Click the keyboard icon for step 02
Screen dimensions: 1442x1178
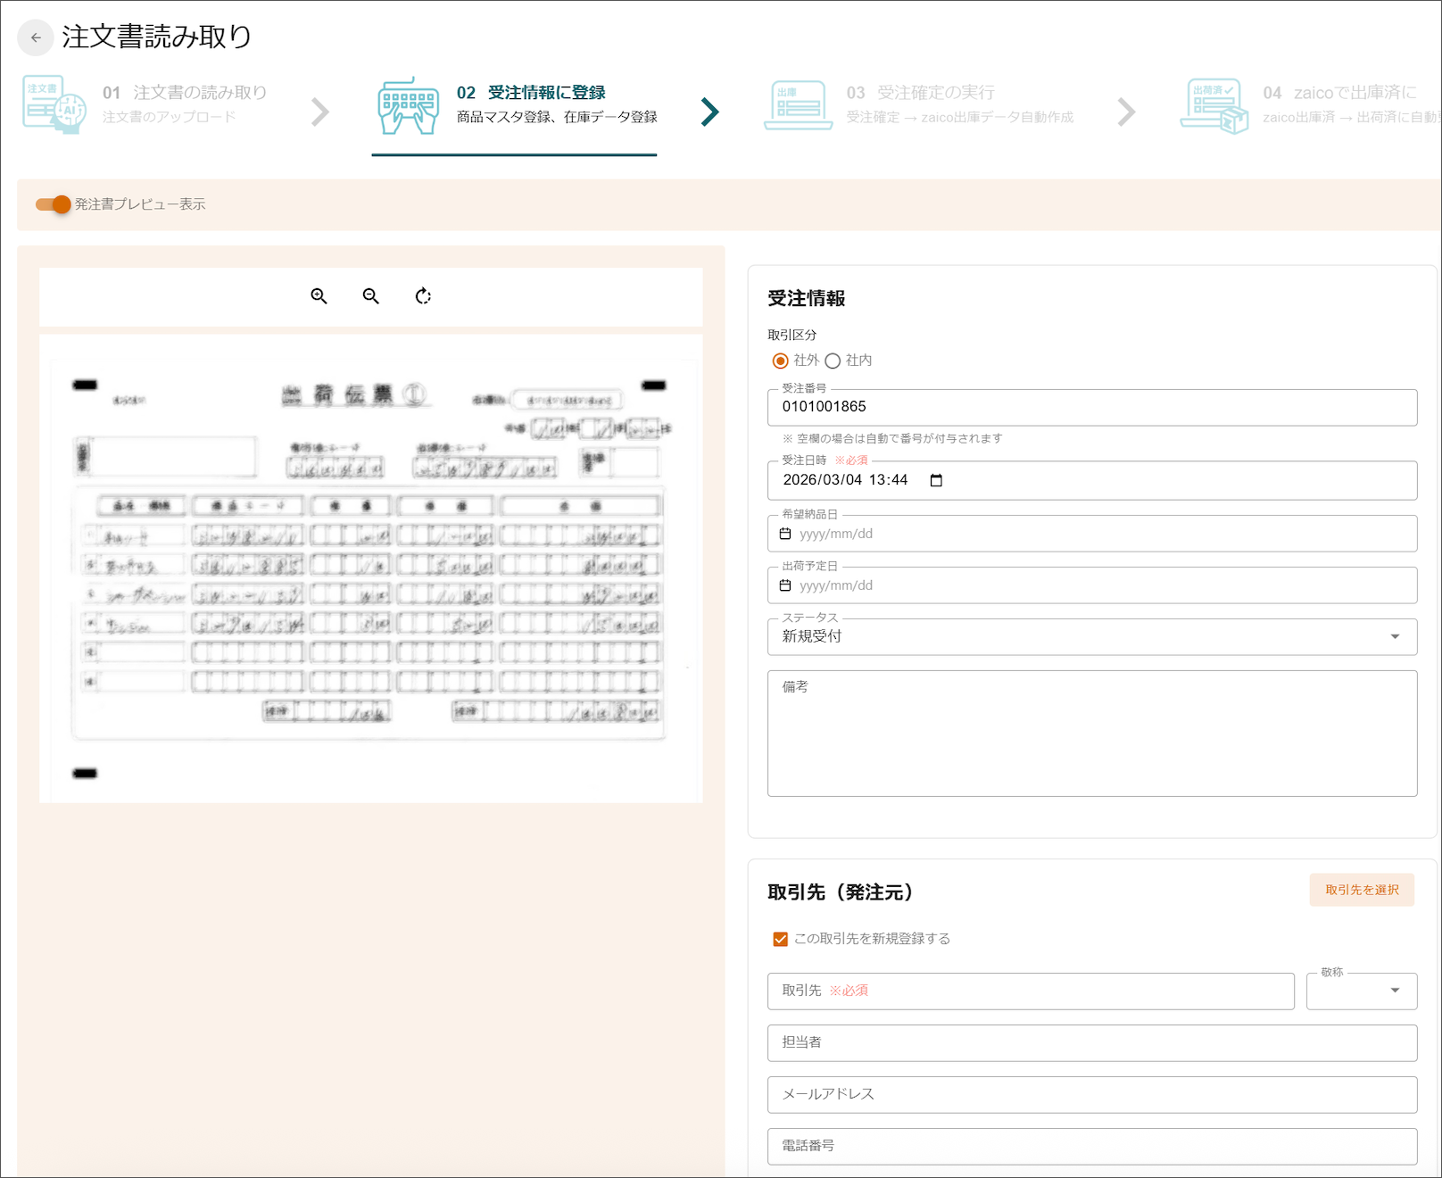(408, 106)
